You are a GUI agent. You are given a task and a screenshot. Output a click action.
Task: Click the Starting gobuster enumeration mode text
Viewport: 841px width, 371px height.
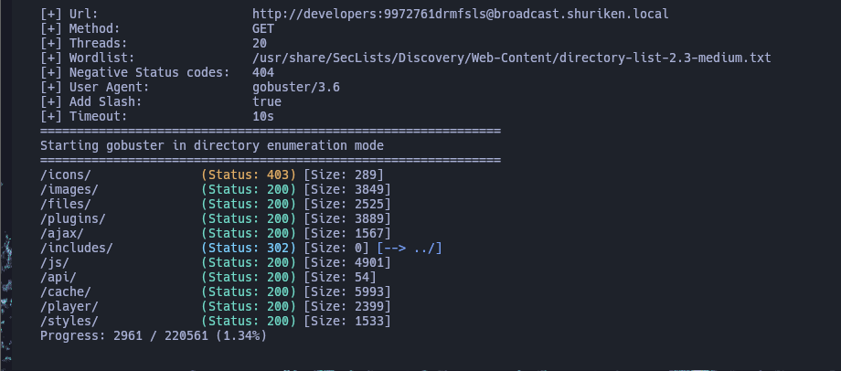click(x=212, y=146)
